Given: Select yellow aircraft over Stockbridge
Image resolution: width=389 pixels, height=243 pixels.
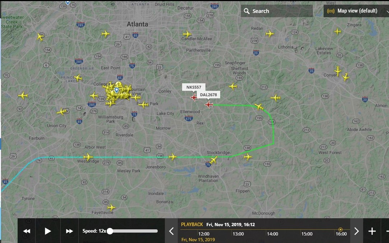Looking at the screenshot, I should tap(213, 160).
